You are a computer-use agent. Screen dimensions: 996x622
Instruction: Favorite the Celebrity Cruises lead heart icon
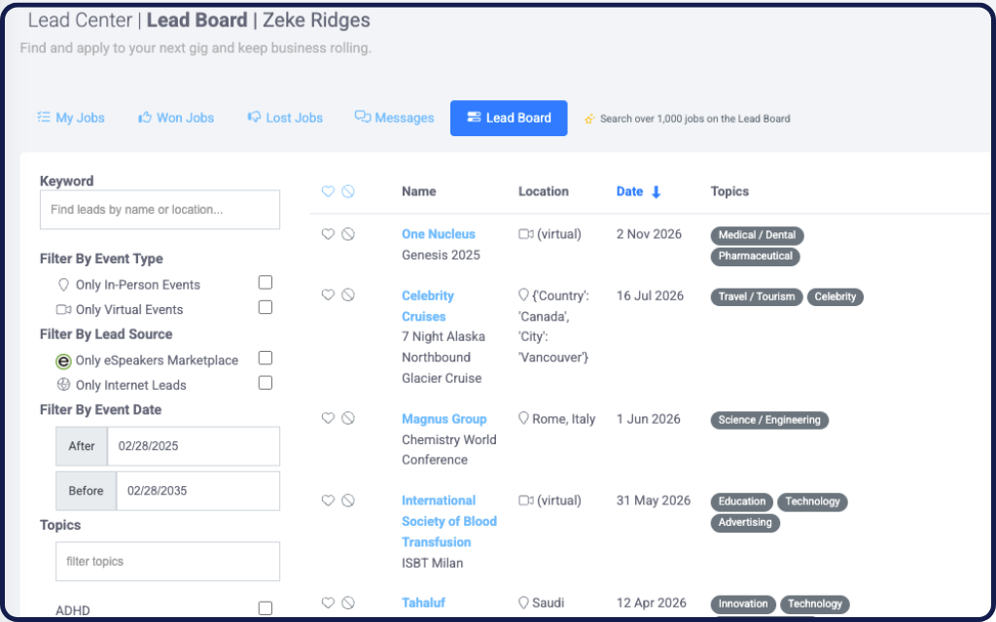coord(328,295)
